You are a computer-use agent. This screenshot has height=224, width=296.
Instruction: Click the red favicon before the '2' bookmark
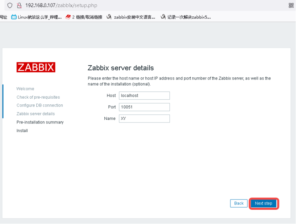coord(68,17)
